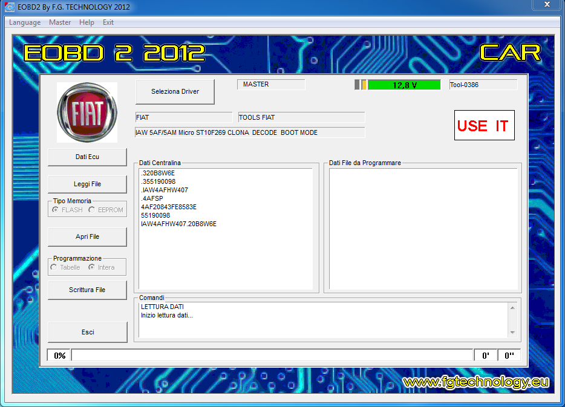Click the www.fgtechnology.eu link
This screenshot has height=407, width=565.
(476, 382)
